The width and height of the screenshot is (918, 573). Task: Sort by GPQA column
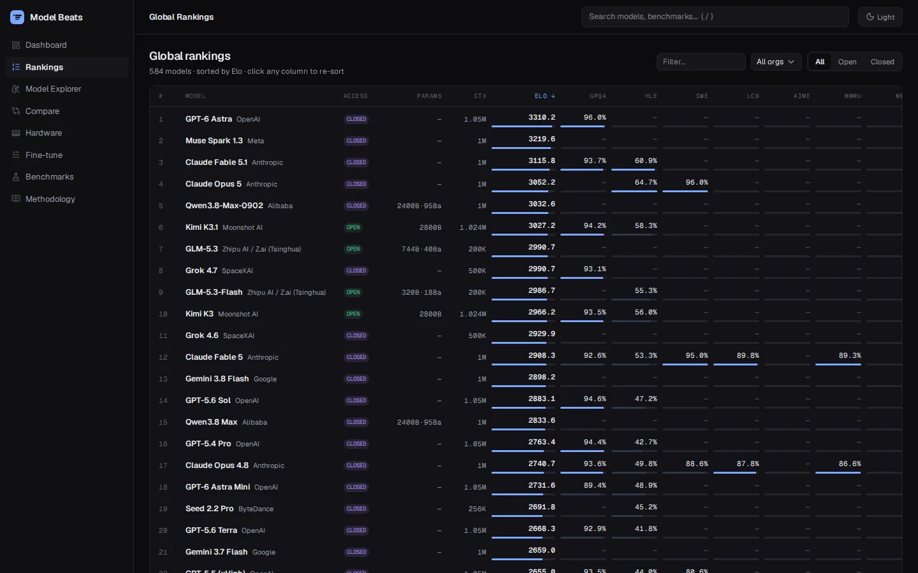[x=598, y=96]
